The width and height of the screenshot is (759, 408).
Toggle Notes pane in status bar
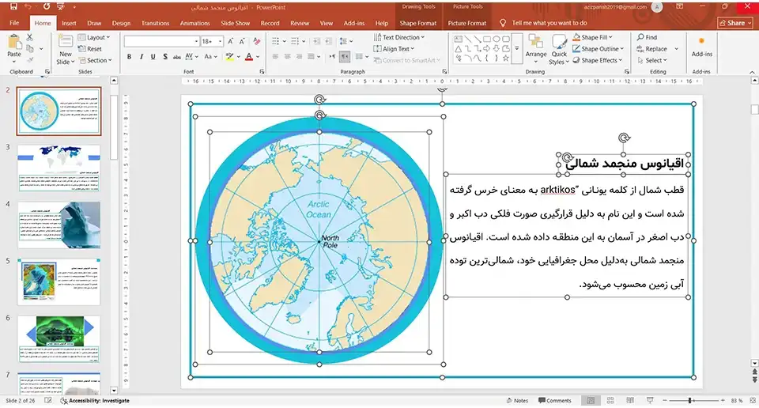tap(517, 400)
